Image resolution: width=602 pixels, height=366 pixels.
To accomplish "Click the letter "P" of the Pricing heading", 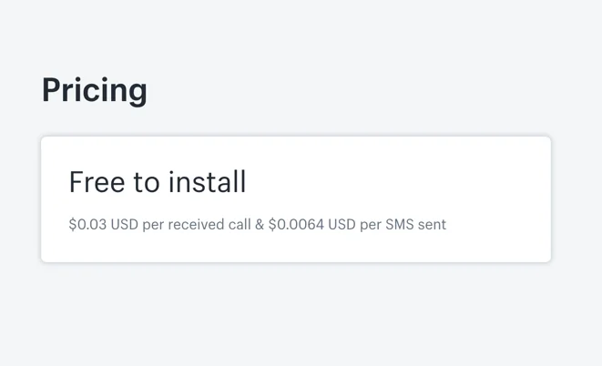I will coord(51,90).
